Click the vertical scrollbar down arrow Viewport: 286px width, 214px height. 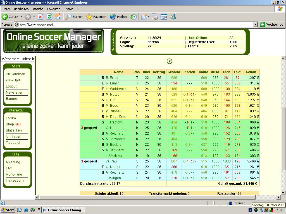coord(283,193)
